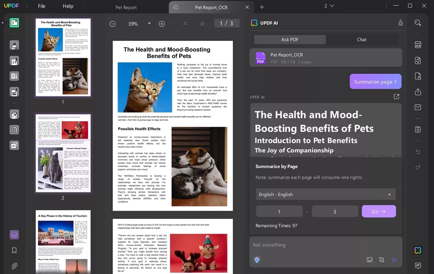Image resolution: width=434 pixels, height=274 pixels.
Task: Add a new tab with plus button
Action: coord(262,7)
